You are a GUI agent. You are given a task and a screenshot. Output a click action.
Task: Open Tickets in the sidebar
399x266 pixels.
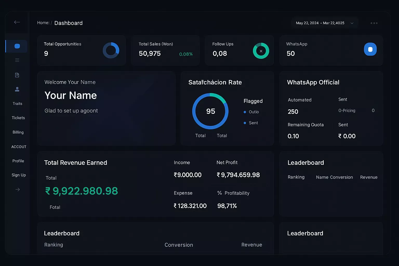[x=18, y=118]
